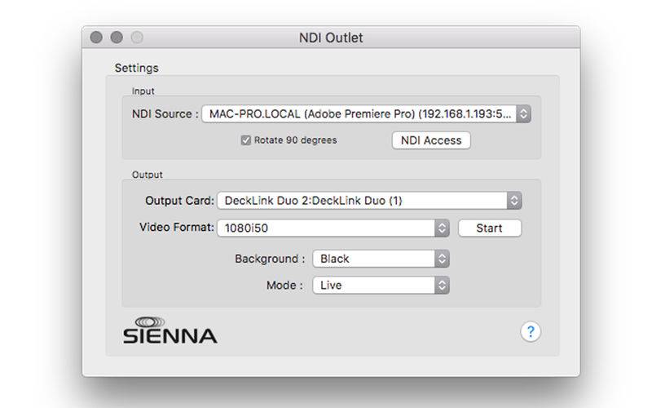Click the NDI Source dropdown arrows
The image size is (652, 408).
(523, 113)
